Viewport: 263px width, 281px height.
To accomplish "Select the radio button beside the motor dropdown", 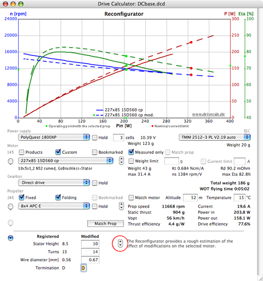I will point(10,161).
